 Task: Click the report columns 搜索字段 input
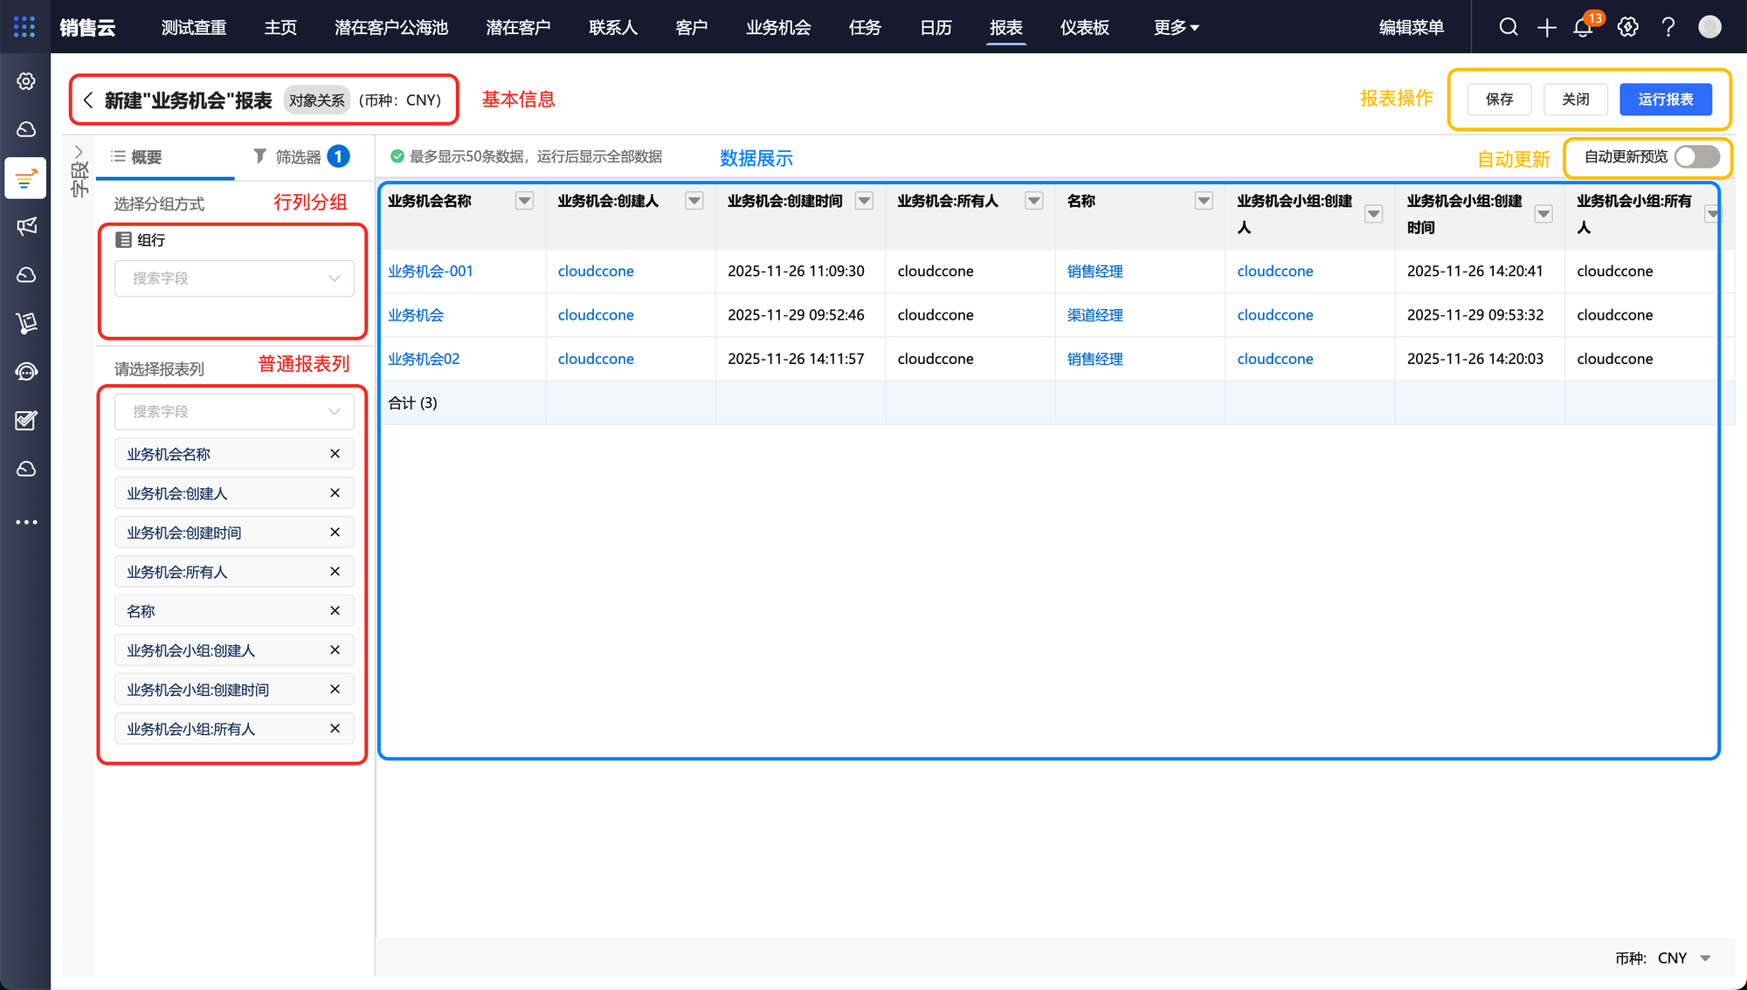[x=234, y=412]
